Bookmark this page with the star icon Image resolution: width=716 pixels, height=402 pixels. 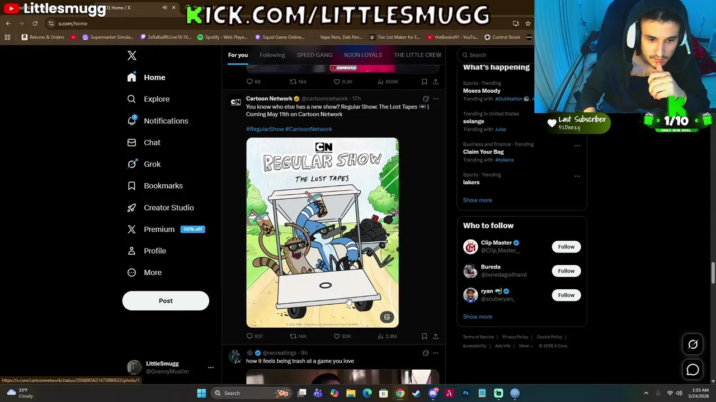click(527, 23)
